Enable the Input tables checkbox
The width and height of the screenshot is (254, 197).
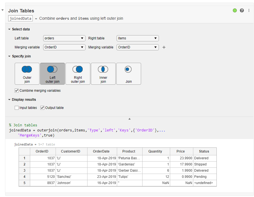click(x=17, y=108)
